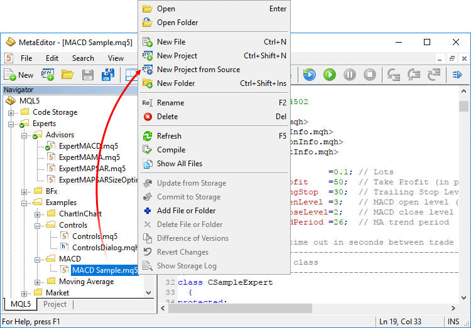This screenshot has width=471, height=328.
Task: Click the new project toolbar icon
Action: click(48, 75)
